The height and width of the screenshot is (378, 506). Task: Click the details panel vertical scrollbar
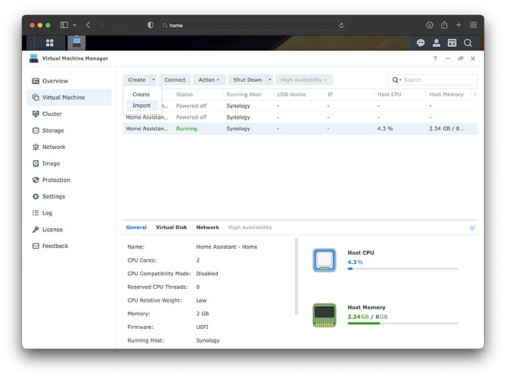296,277
